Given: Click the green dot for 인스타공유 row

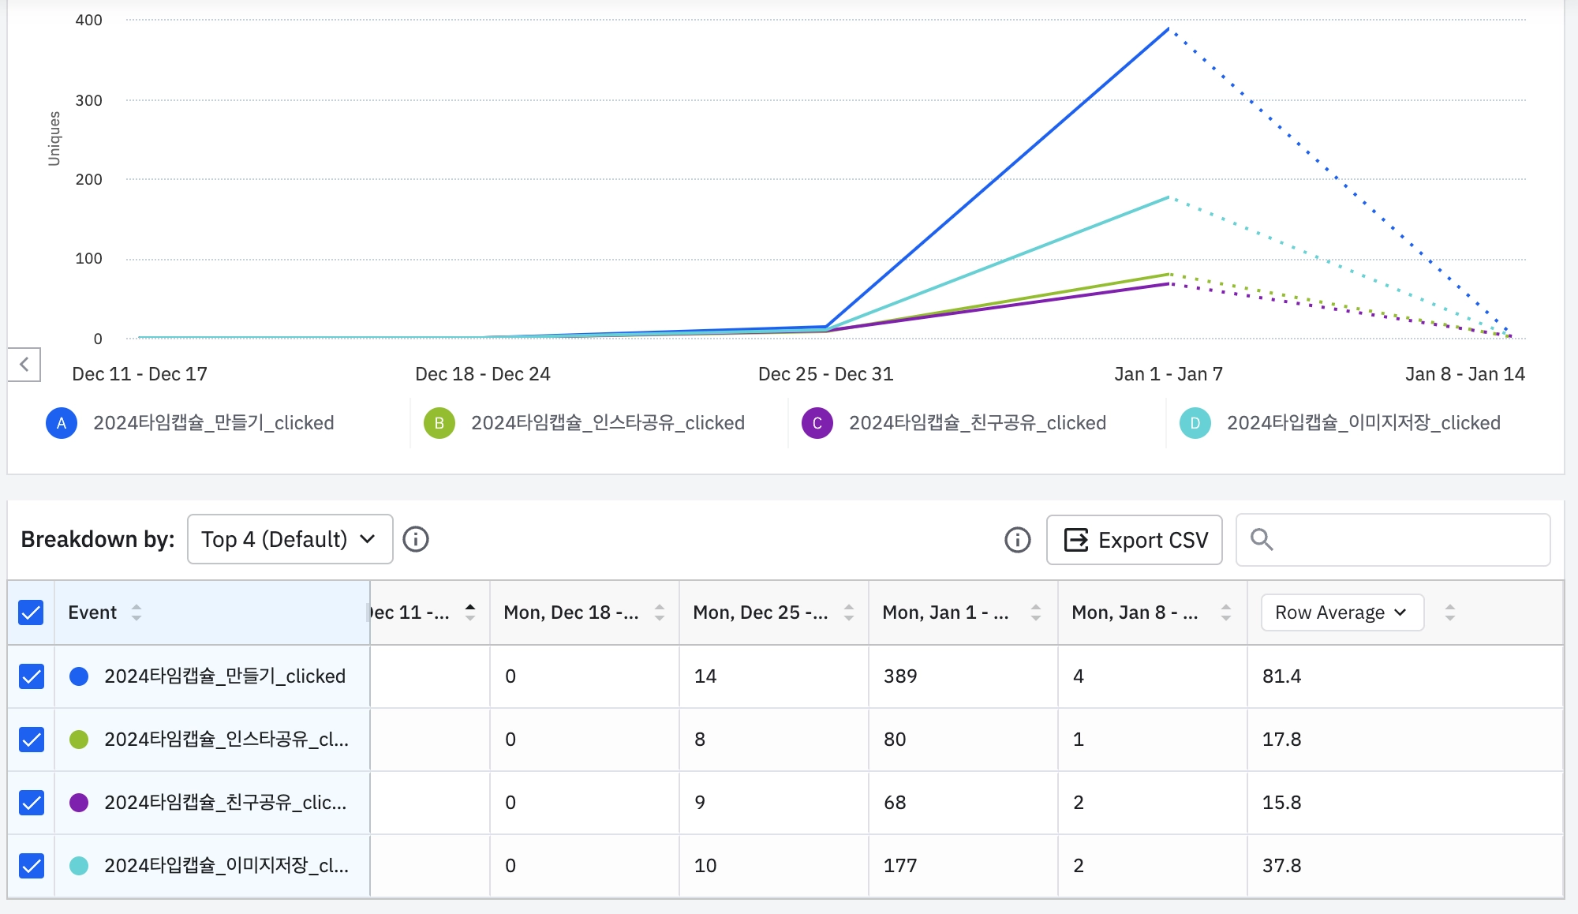Looking at the screenshot, I should tap(79, 740).
